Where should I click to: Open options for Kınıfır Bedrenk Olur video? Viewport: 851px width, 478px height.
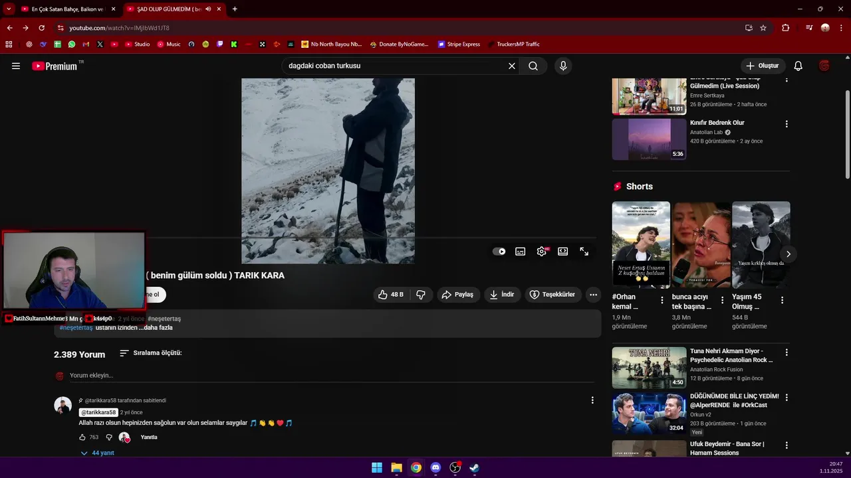[787, 124]
